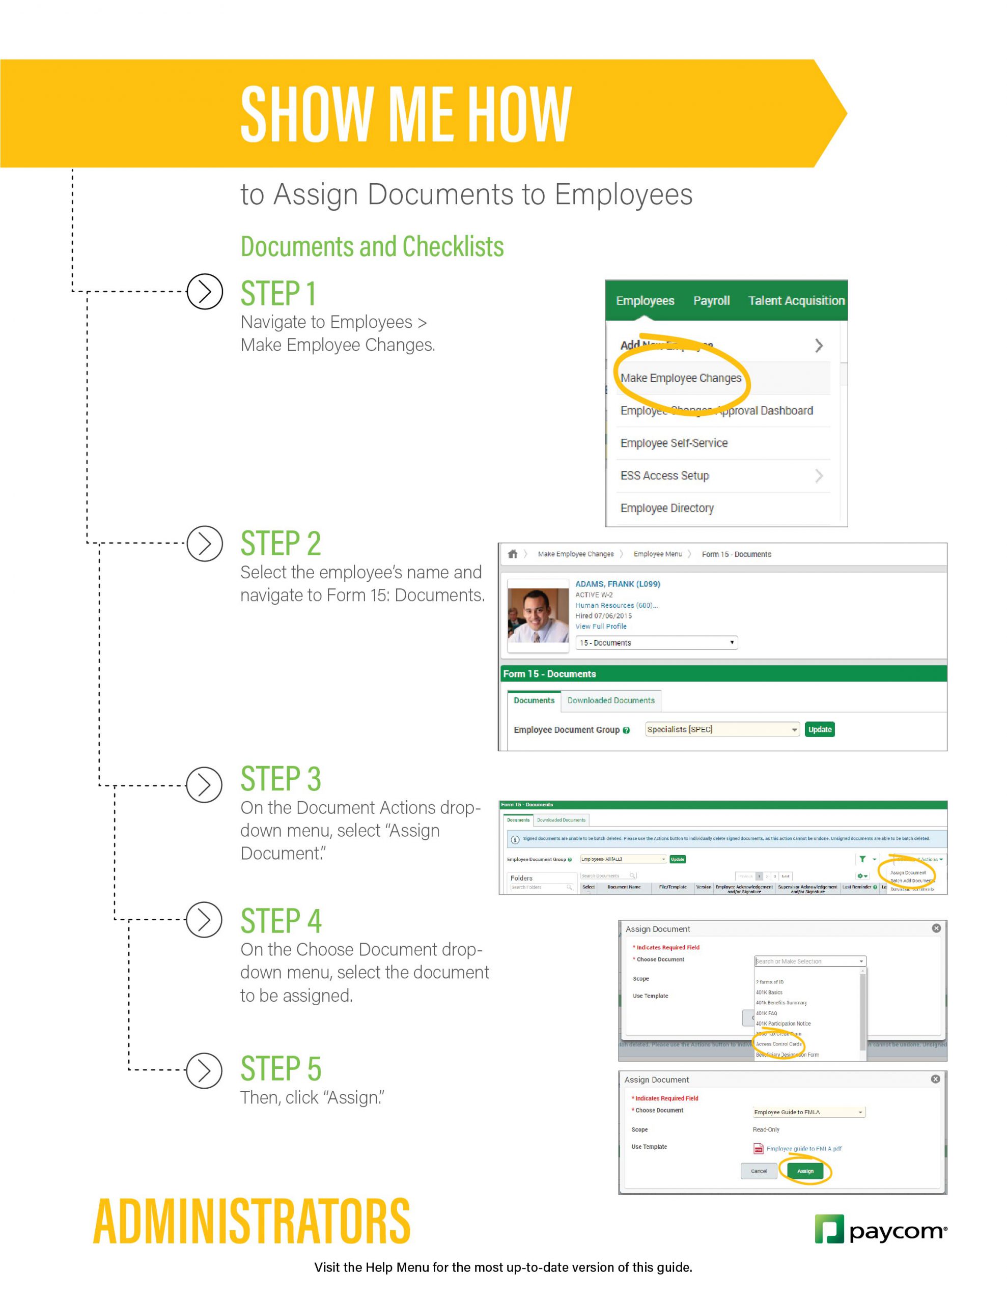Image resolution: width=1007 pixels, height=1303 pixels.
Task: Click help icon beside Employee Document Group
Action: pos(626,730)
